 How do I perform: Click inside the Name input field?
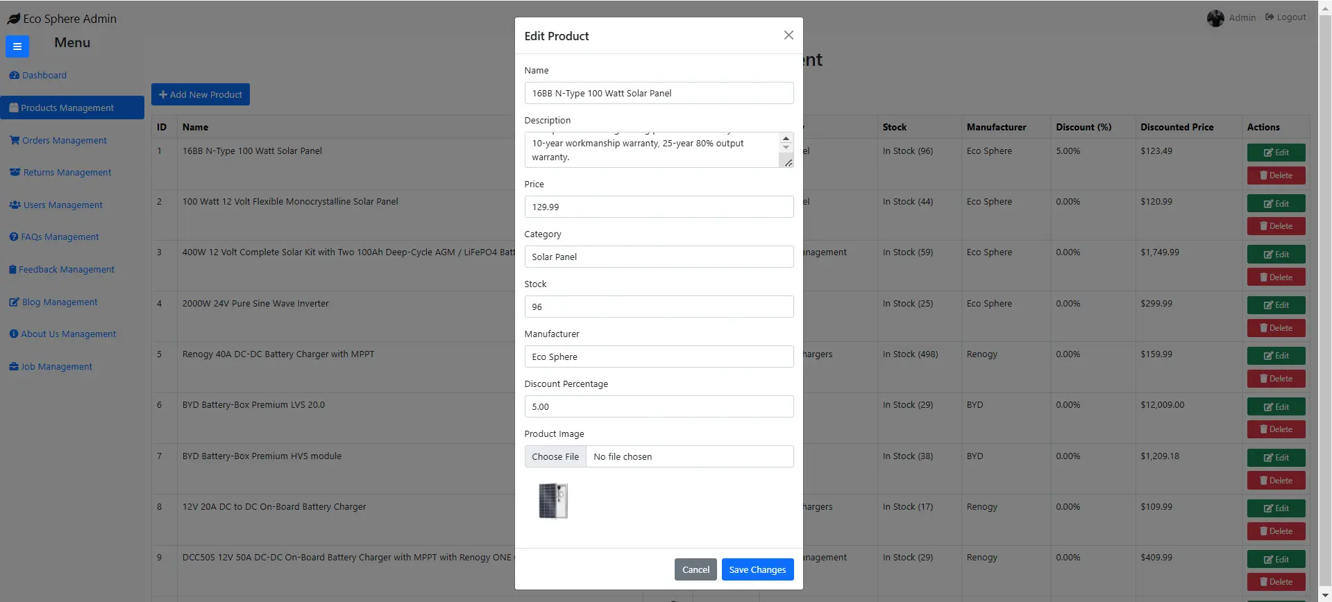(x=659, y=93)
